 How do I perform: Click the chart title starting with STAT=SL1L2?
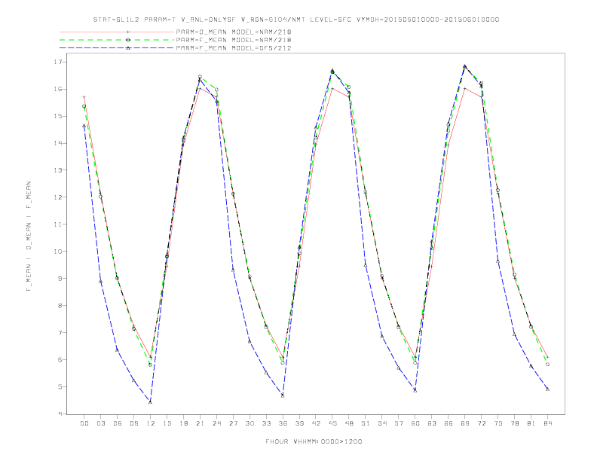(x=296, y=20)
